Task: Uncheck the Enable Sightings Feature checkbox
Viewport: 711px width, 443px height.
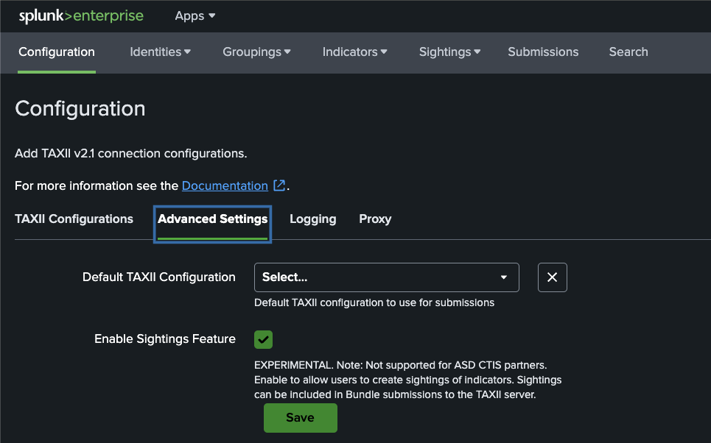Action: (264, 339)
